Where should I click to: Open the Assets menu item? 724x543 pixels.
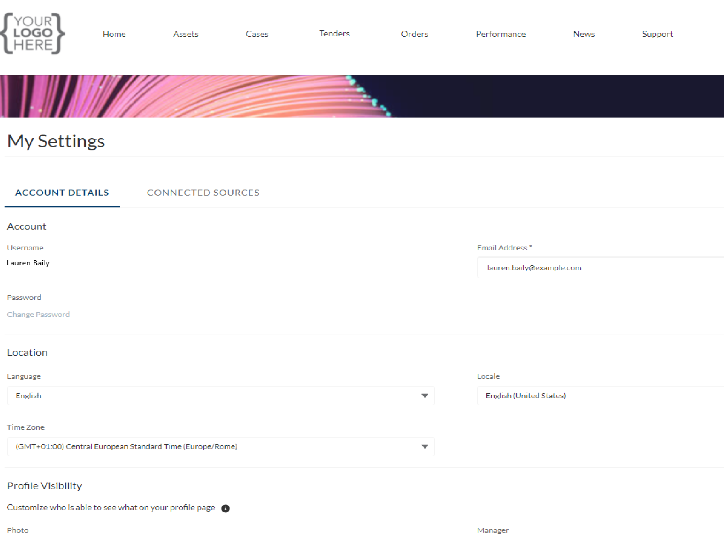(186, 34)
